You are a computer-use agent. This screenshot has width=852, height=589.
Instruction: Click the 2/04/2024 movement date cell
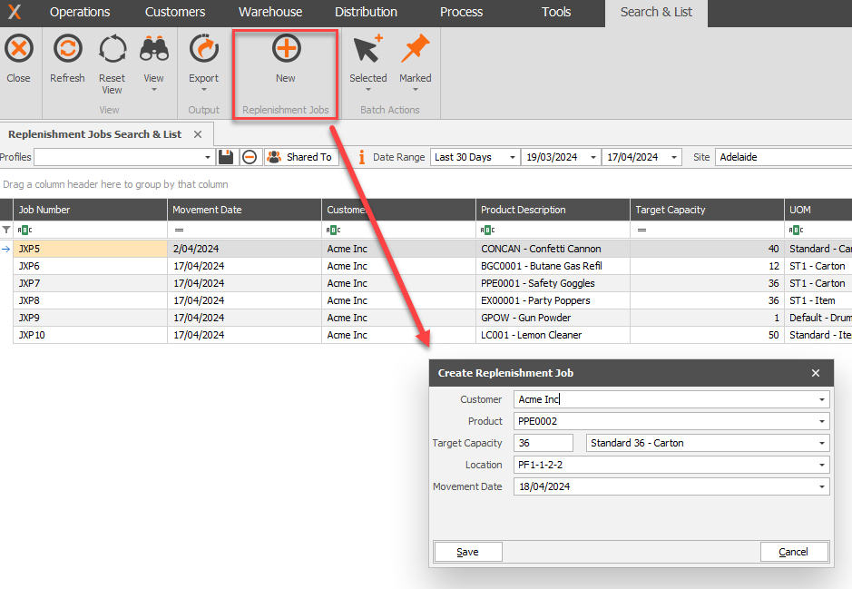(x=244, y=249)
